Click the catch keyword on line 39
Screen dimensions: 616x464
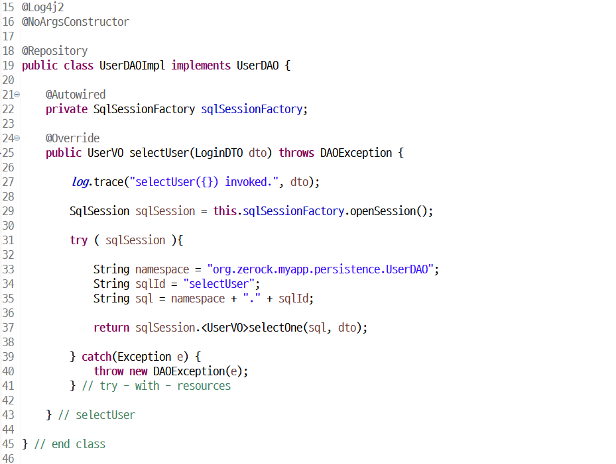97,357
